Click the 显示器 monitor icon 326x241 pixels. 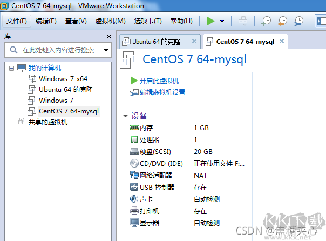(x=134, y=223)
